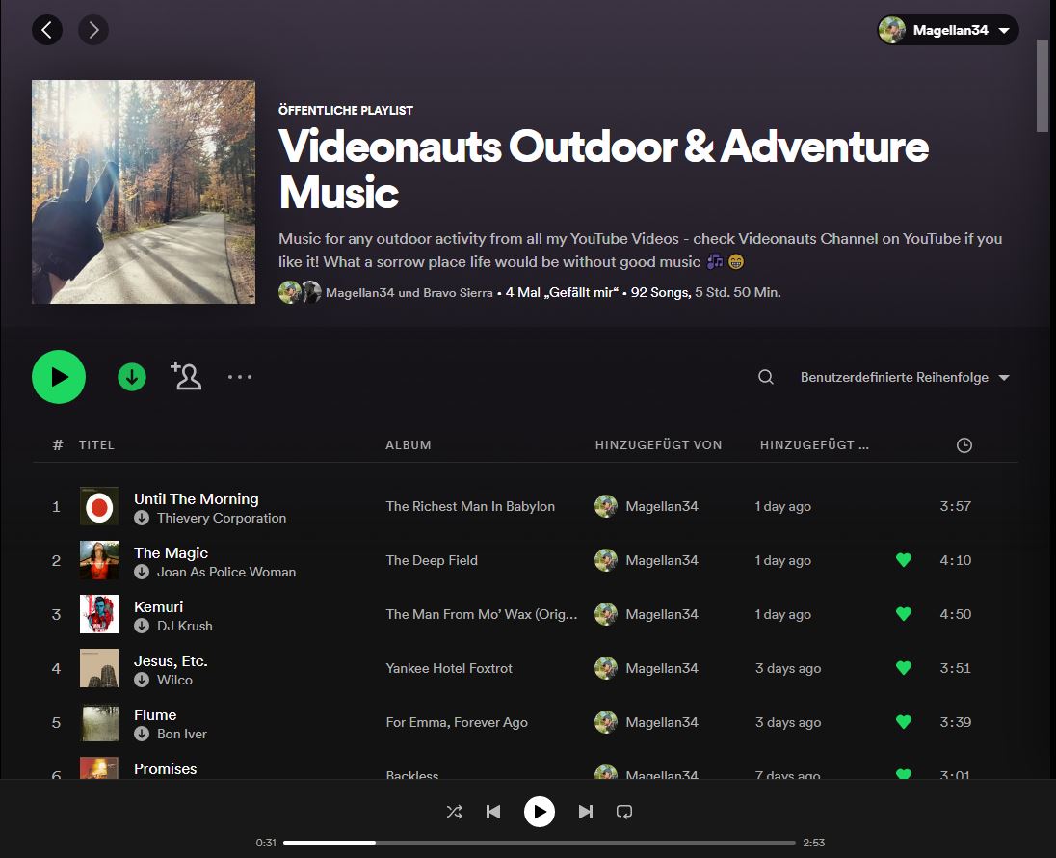Click the cover art of The Magic
The height and width of the screenshot is (858, 1056).
pyautogui.click(x=99, y=560)
